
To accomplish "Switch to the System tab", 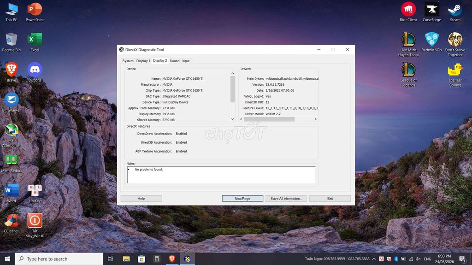I will (x=128, y=61).
